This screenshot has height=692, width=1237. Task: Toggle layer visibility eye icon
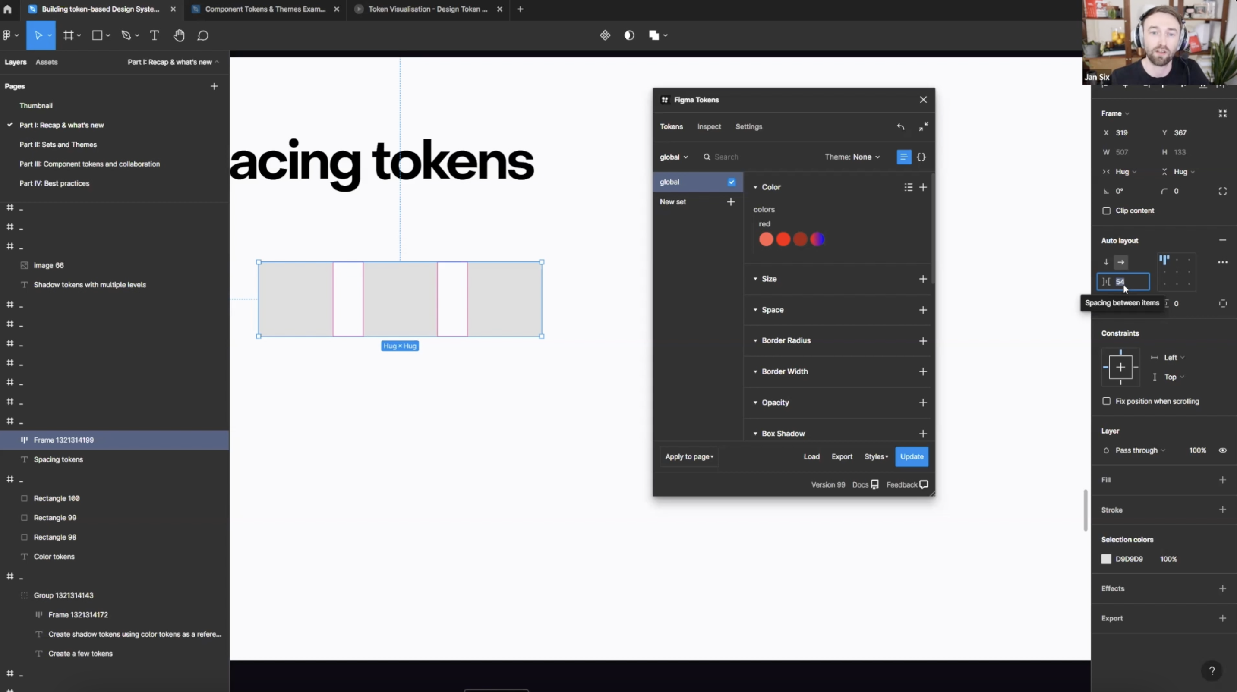(1223, 450)
